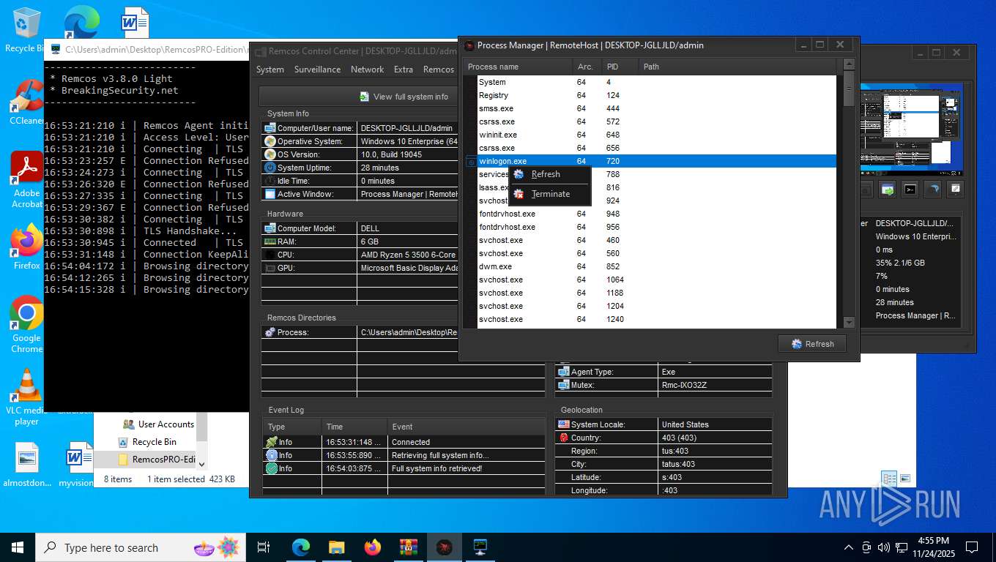Click the Idle Time clock icon

pos(270,181)
